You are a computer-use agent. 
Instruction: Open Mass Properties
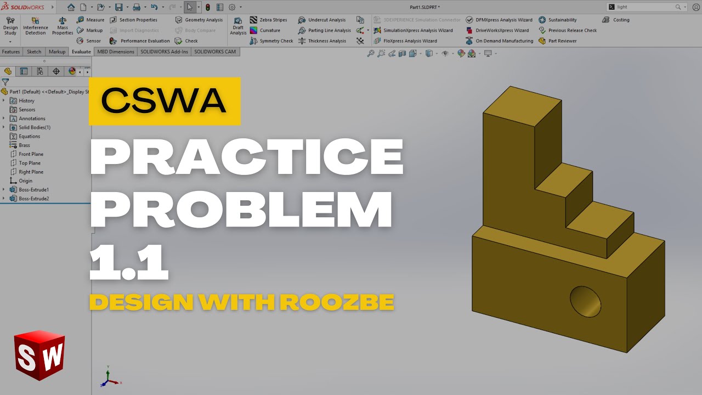coord(63,26)
